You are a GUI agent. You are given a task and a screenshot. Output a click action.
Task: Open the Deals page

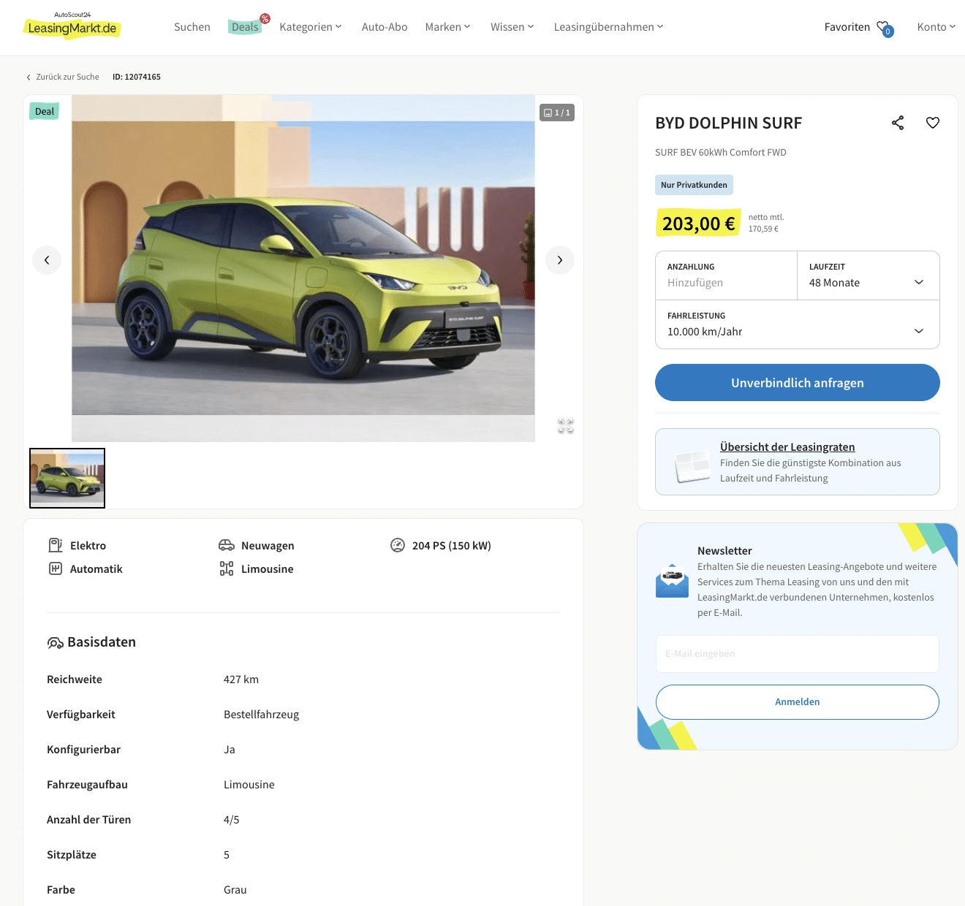[245, 27]
